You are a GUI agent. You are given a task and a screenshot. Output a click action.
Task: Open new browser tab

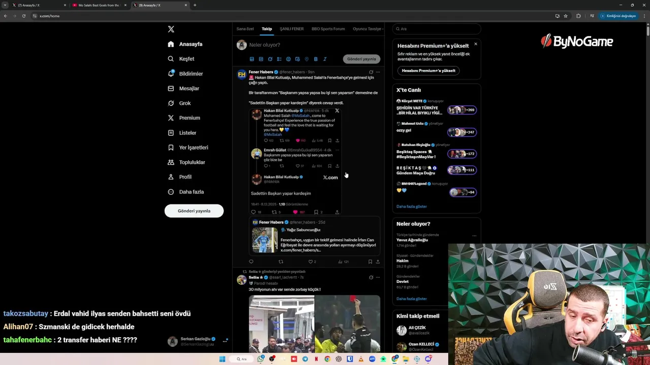tap(195, 5)
